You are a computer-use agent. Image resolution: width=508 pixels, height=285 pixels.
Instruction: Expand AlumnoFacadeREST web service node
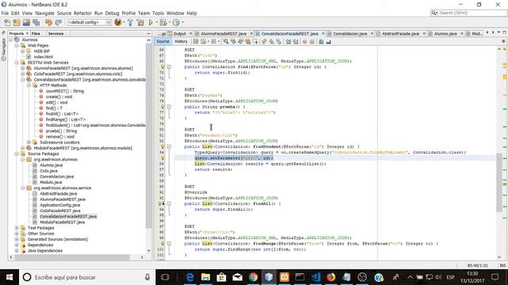[x=23, y=68]
